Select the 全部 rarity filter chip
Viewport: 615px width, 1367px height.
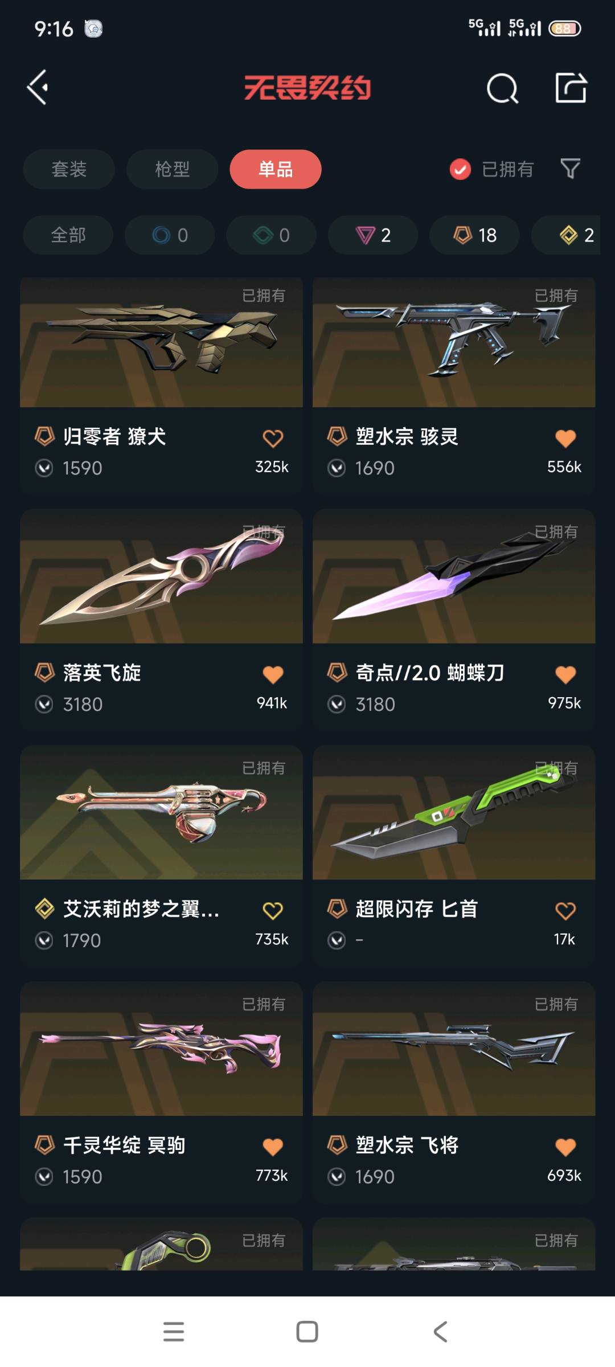[68, 235]
